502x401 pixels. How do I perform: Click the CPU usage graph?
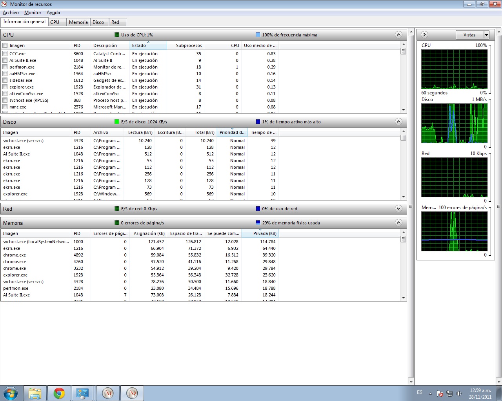point(454,69)
